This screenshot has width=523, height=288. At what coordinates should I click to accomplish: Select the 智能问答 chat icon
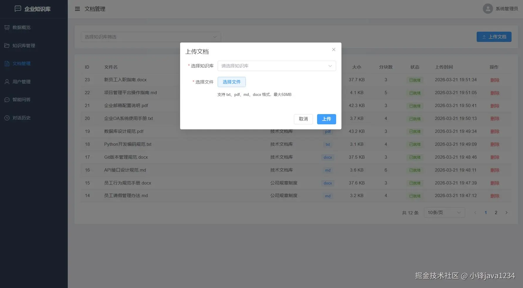pyautogui.click(x=7, y=99)
